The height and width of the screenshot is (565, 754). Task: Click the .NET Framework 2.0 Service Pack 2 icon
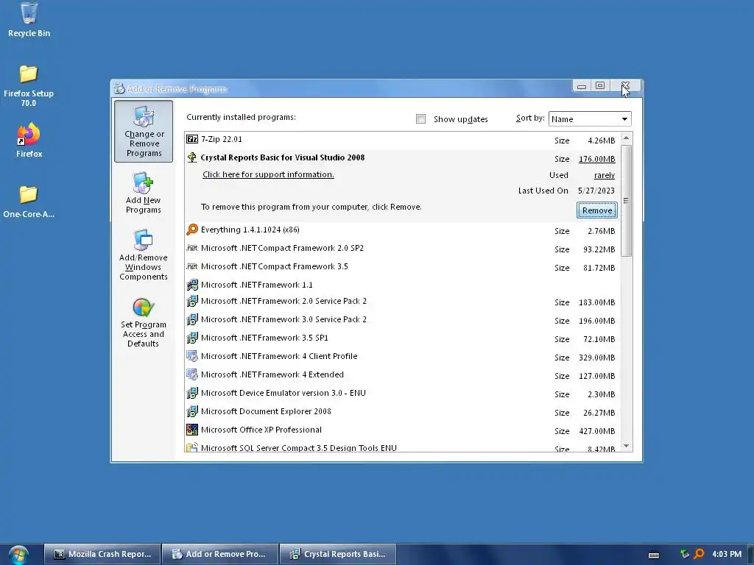[192, 301]
